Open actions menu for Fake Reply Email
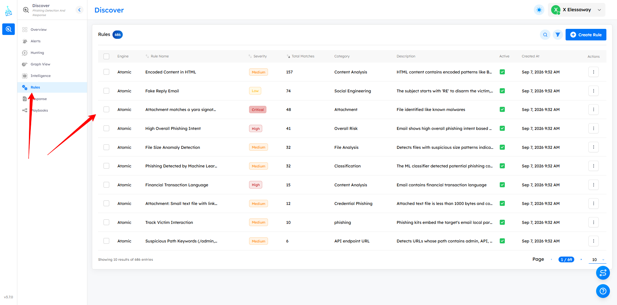 [x=594, y=91]
